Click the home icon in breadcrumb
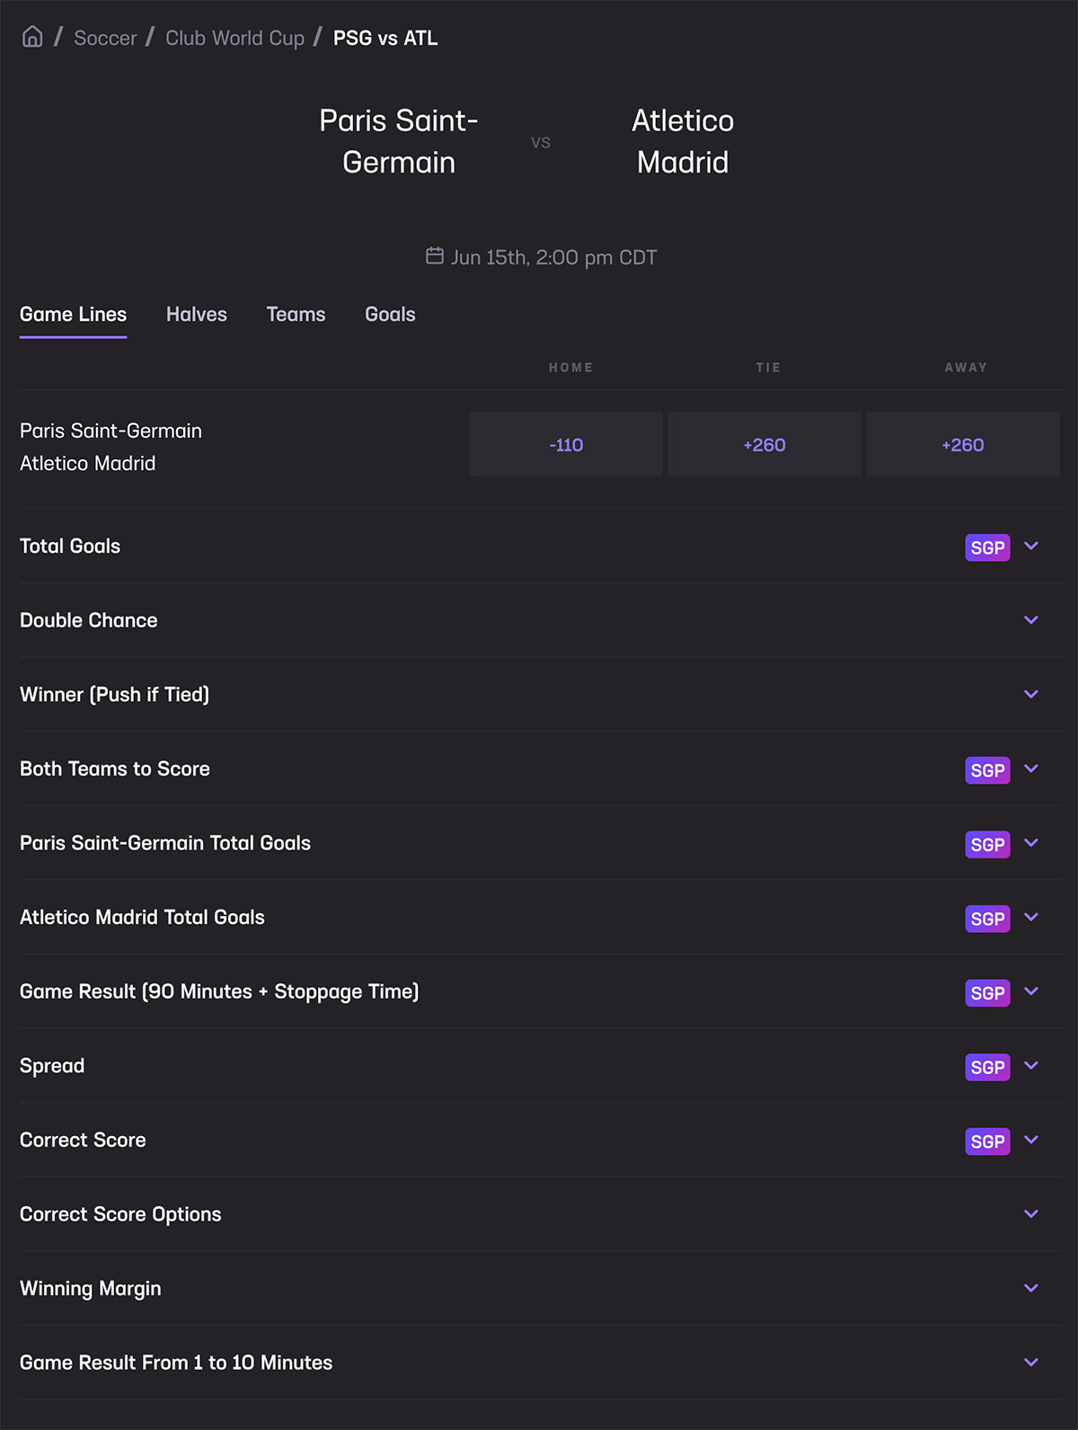This screenshot has width=1078, height=1430. point(32,37)
